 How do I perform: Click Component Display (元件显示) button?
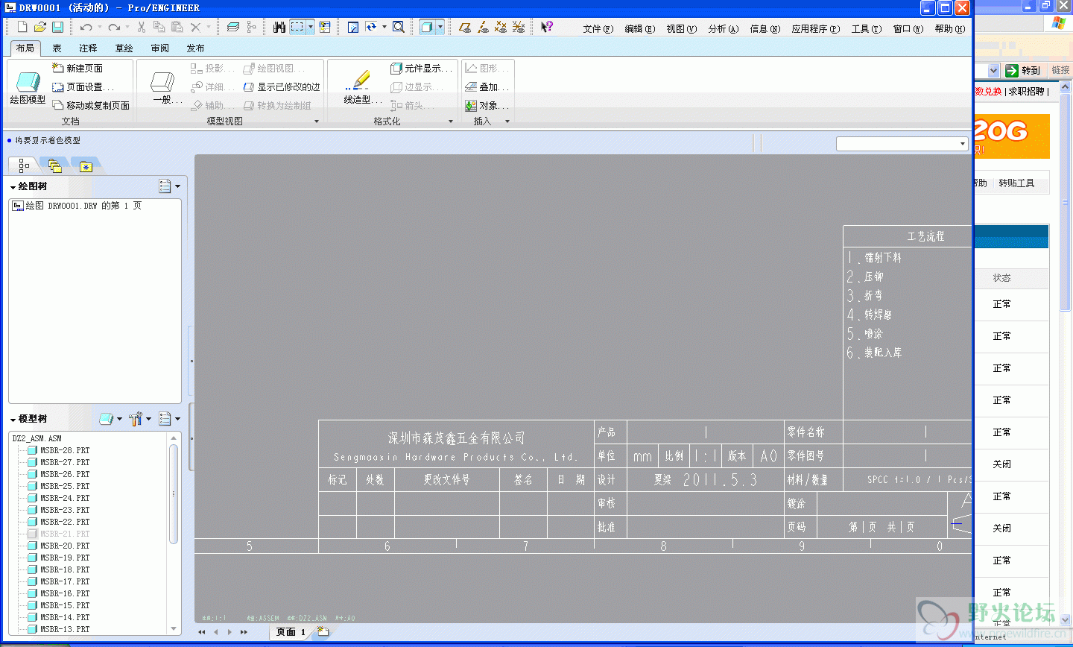pyautogui.click(x=422, y=68)
